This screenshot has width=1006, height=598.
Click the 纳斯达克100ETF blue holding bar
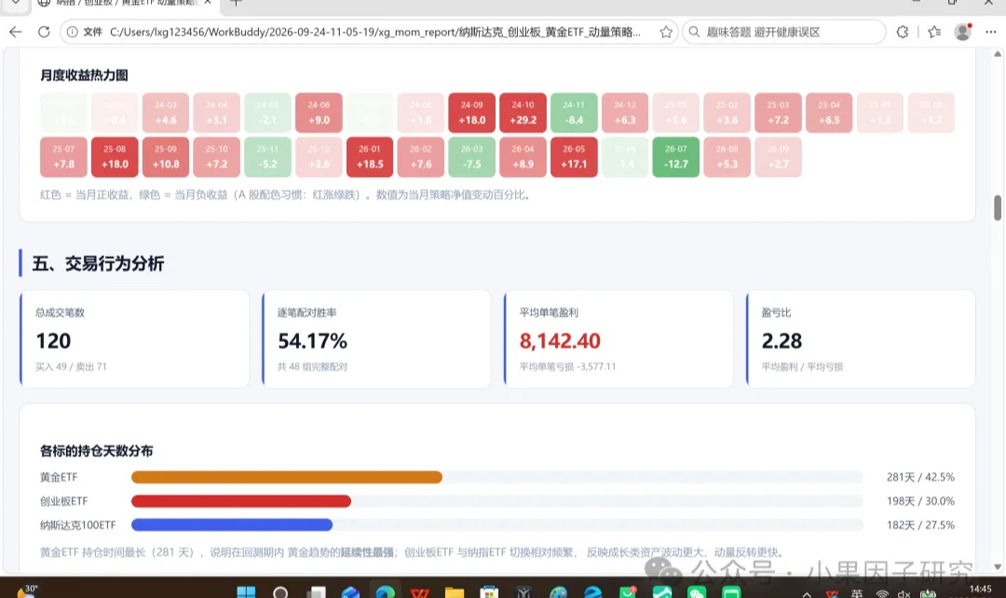tap(232, 524)
